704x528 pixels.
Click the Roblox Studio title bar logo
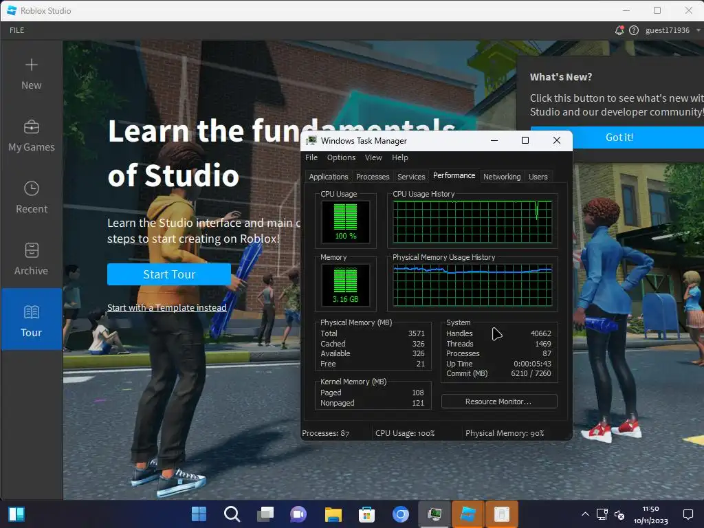pos(12,10)
